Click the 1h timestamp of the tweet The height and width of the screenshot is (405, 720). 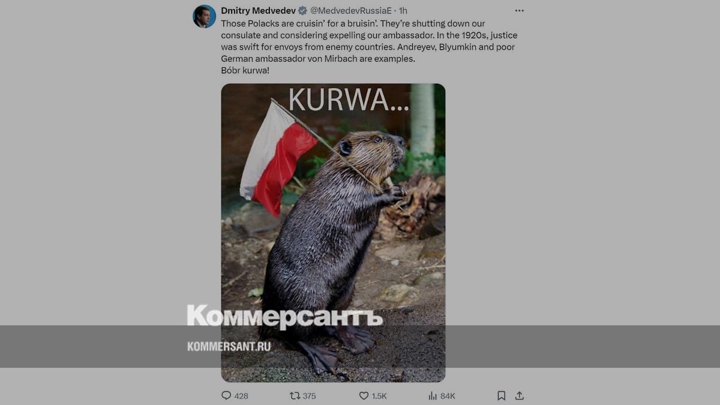pyautogui.click(x=403, y=11)
